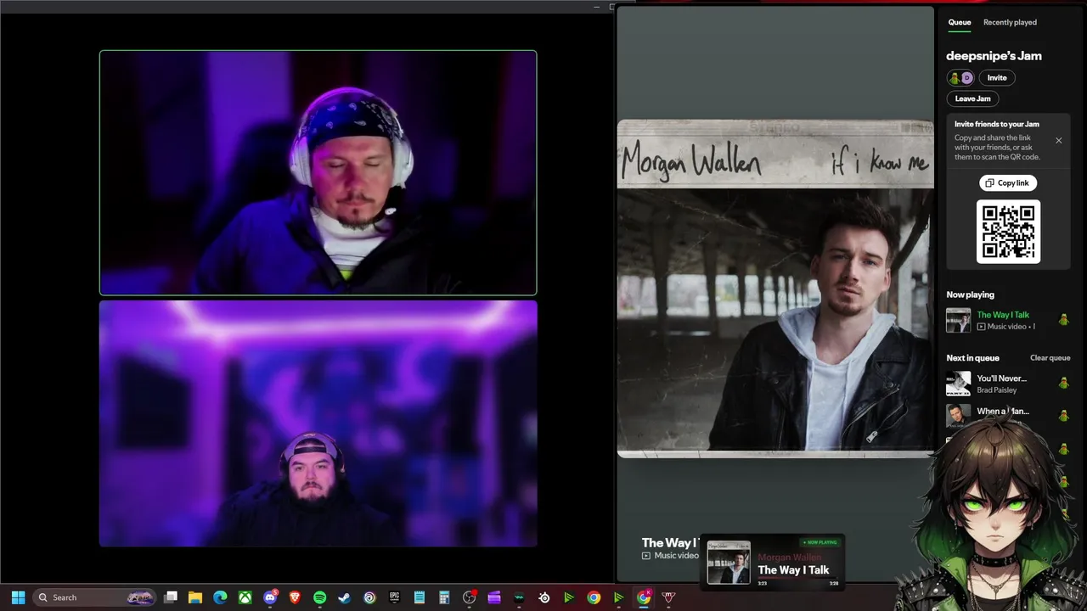The height and width of the screenshot is (611, 1087).
Task: Click the Brad Paisley album thumbnail in the queue
Action: click(958, 384)
